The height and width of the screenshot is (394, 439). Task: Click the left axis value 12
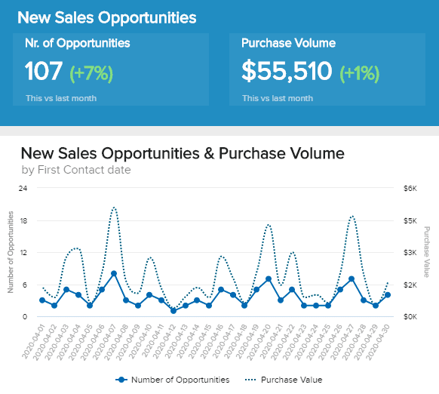click(x=23, y=253)
